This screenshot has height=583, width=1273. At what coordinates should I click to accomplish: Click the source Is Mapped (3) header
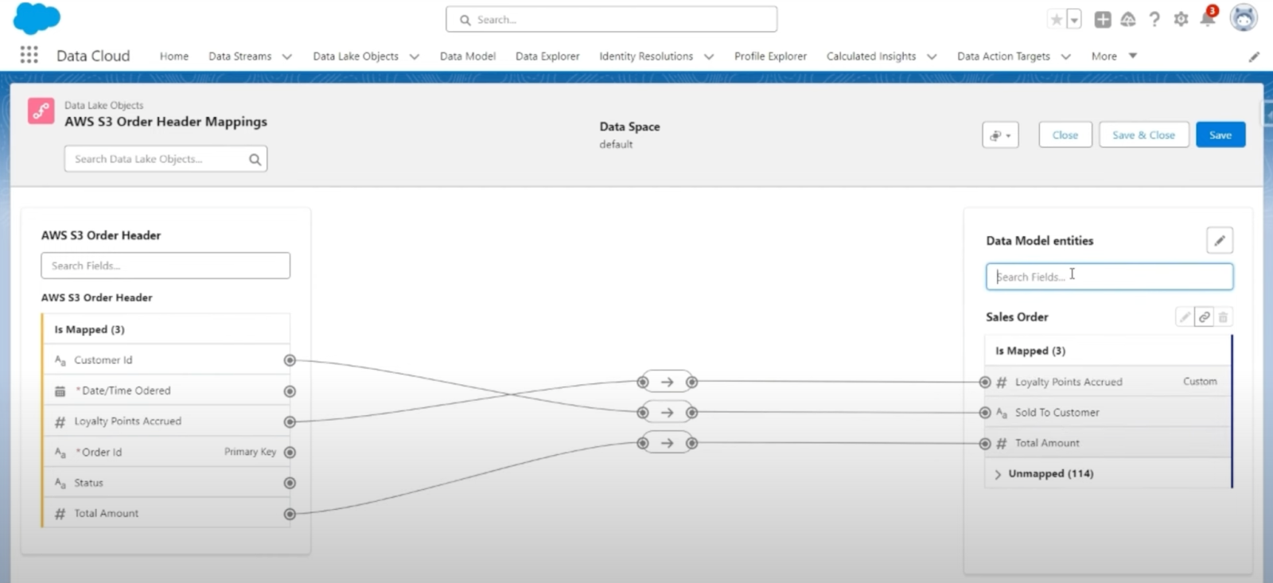click(167, 329)
